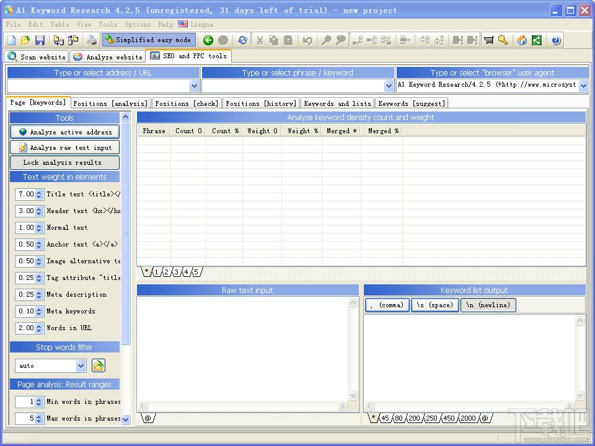Click the Anchor text weight stepper
The height and width of the screenshot is (446, 595).
tap(38, 244)
